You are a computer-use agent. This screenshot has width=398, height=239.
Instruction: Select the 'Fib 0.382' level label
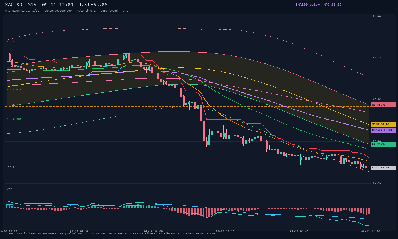[14, 119]
